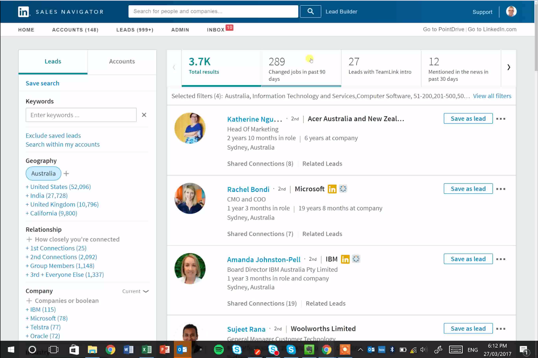Clear keywords with the X icon
Screen dimensions: 538x358
point(144,115)
